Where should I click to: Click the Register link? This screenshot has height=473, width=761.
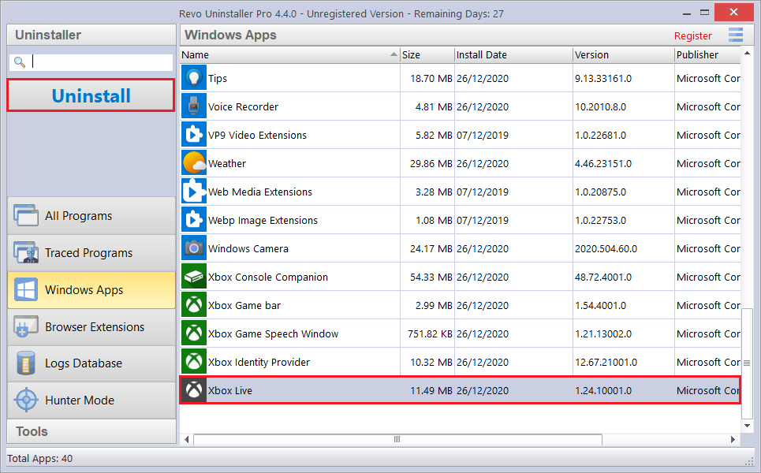692,36
